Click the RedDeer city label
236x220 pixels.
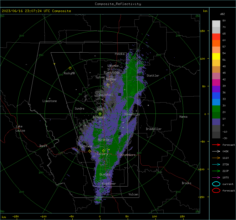point(111,79)
